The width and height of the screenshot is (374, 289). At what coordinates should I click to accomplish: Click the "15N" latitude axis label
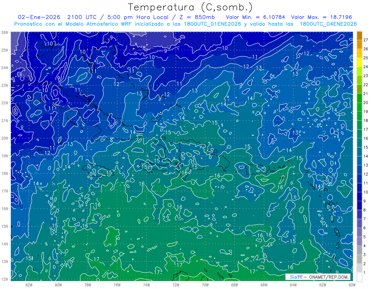point(4,226)
